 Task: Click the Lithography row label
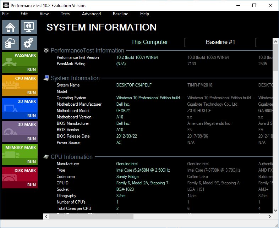click(66, 196)
